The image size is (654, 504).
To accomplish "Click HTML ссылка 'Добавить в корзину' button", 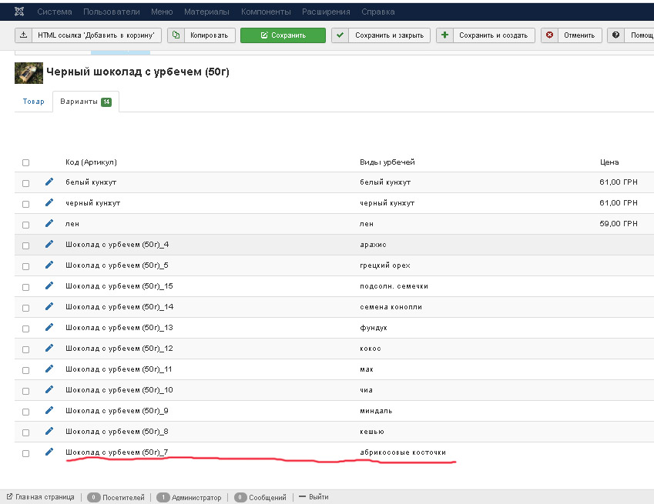I will click(88, 35).
